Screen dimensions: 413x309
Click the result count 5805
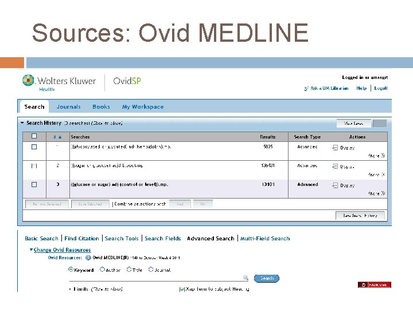click(x=268, y=146)
